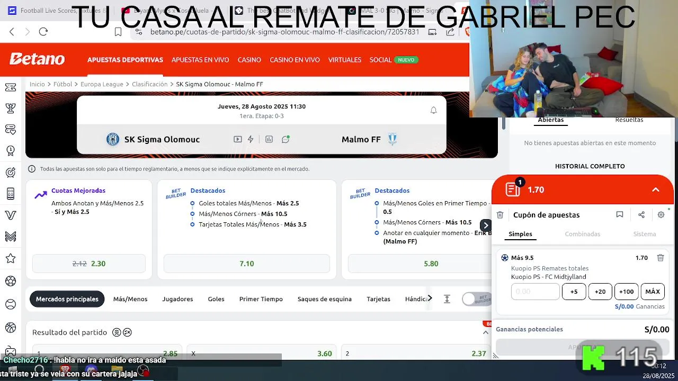Click the sidebar card-with-heart icon below the trophy

(x=10, y=129)
